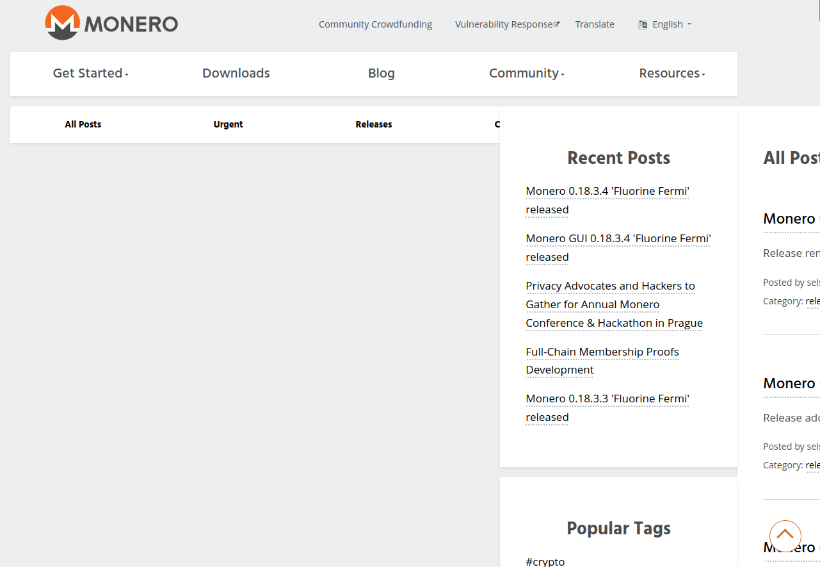Click the Recent Posts heading
The image size is (820, 567).
[619, 158]
